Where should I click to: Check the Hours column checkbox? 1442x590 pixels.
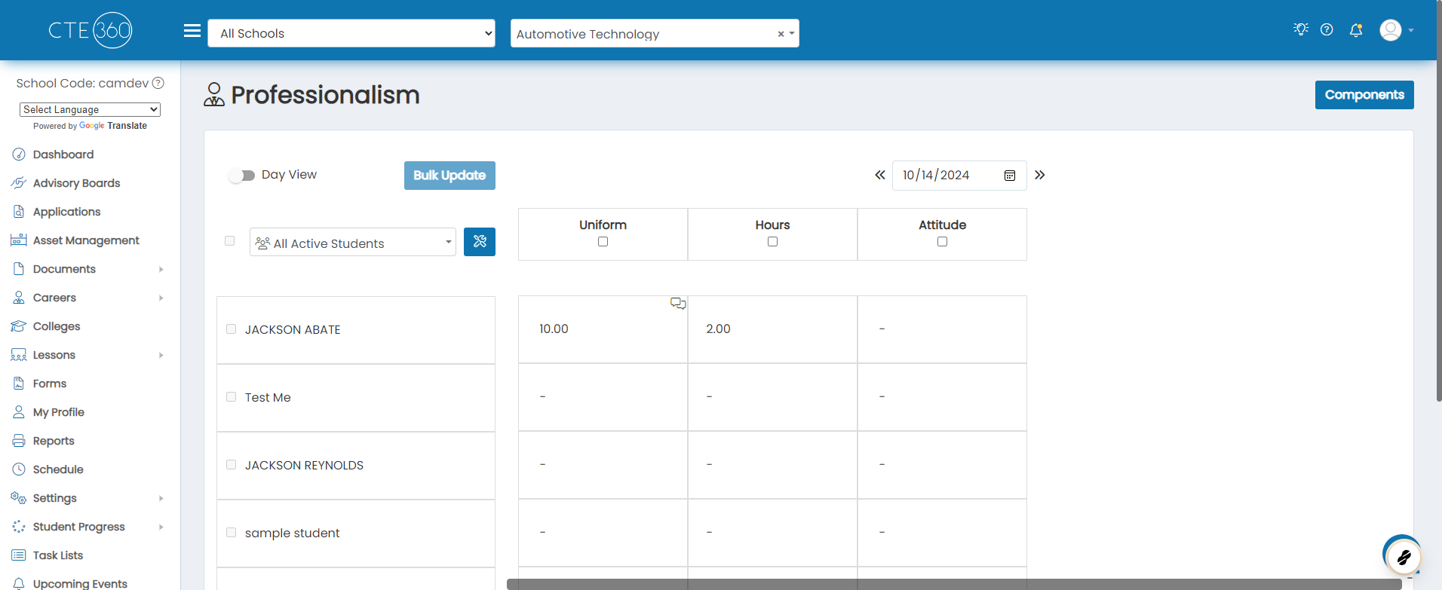(x=772, y=242)
